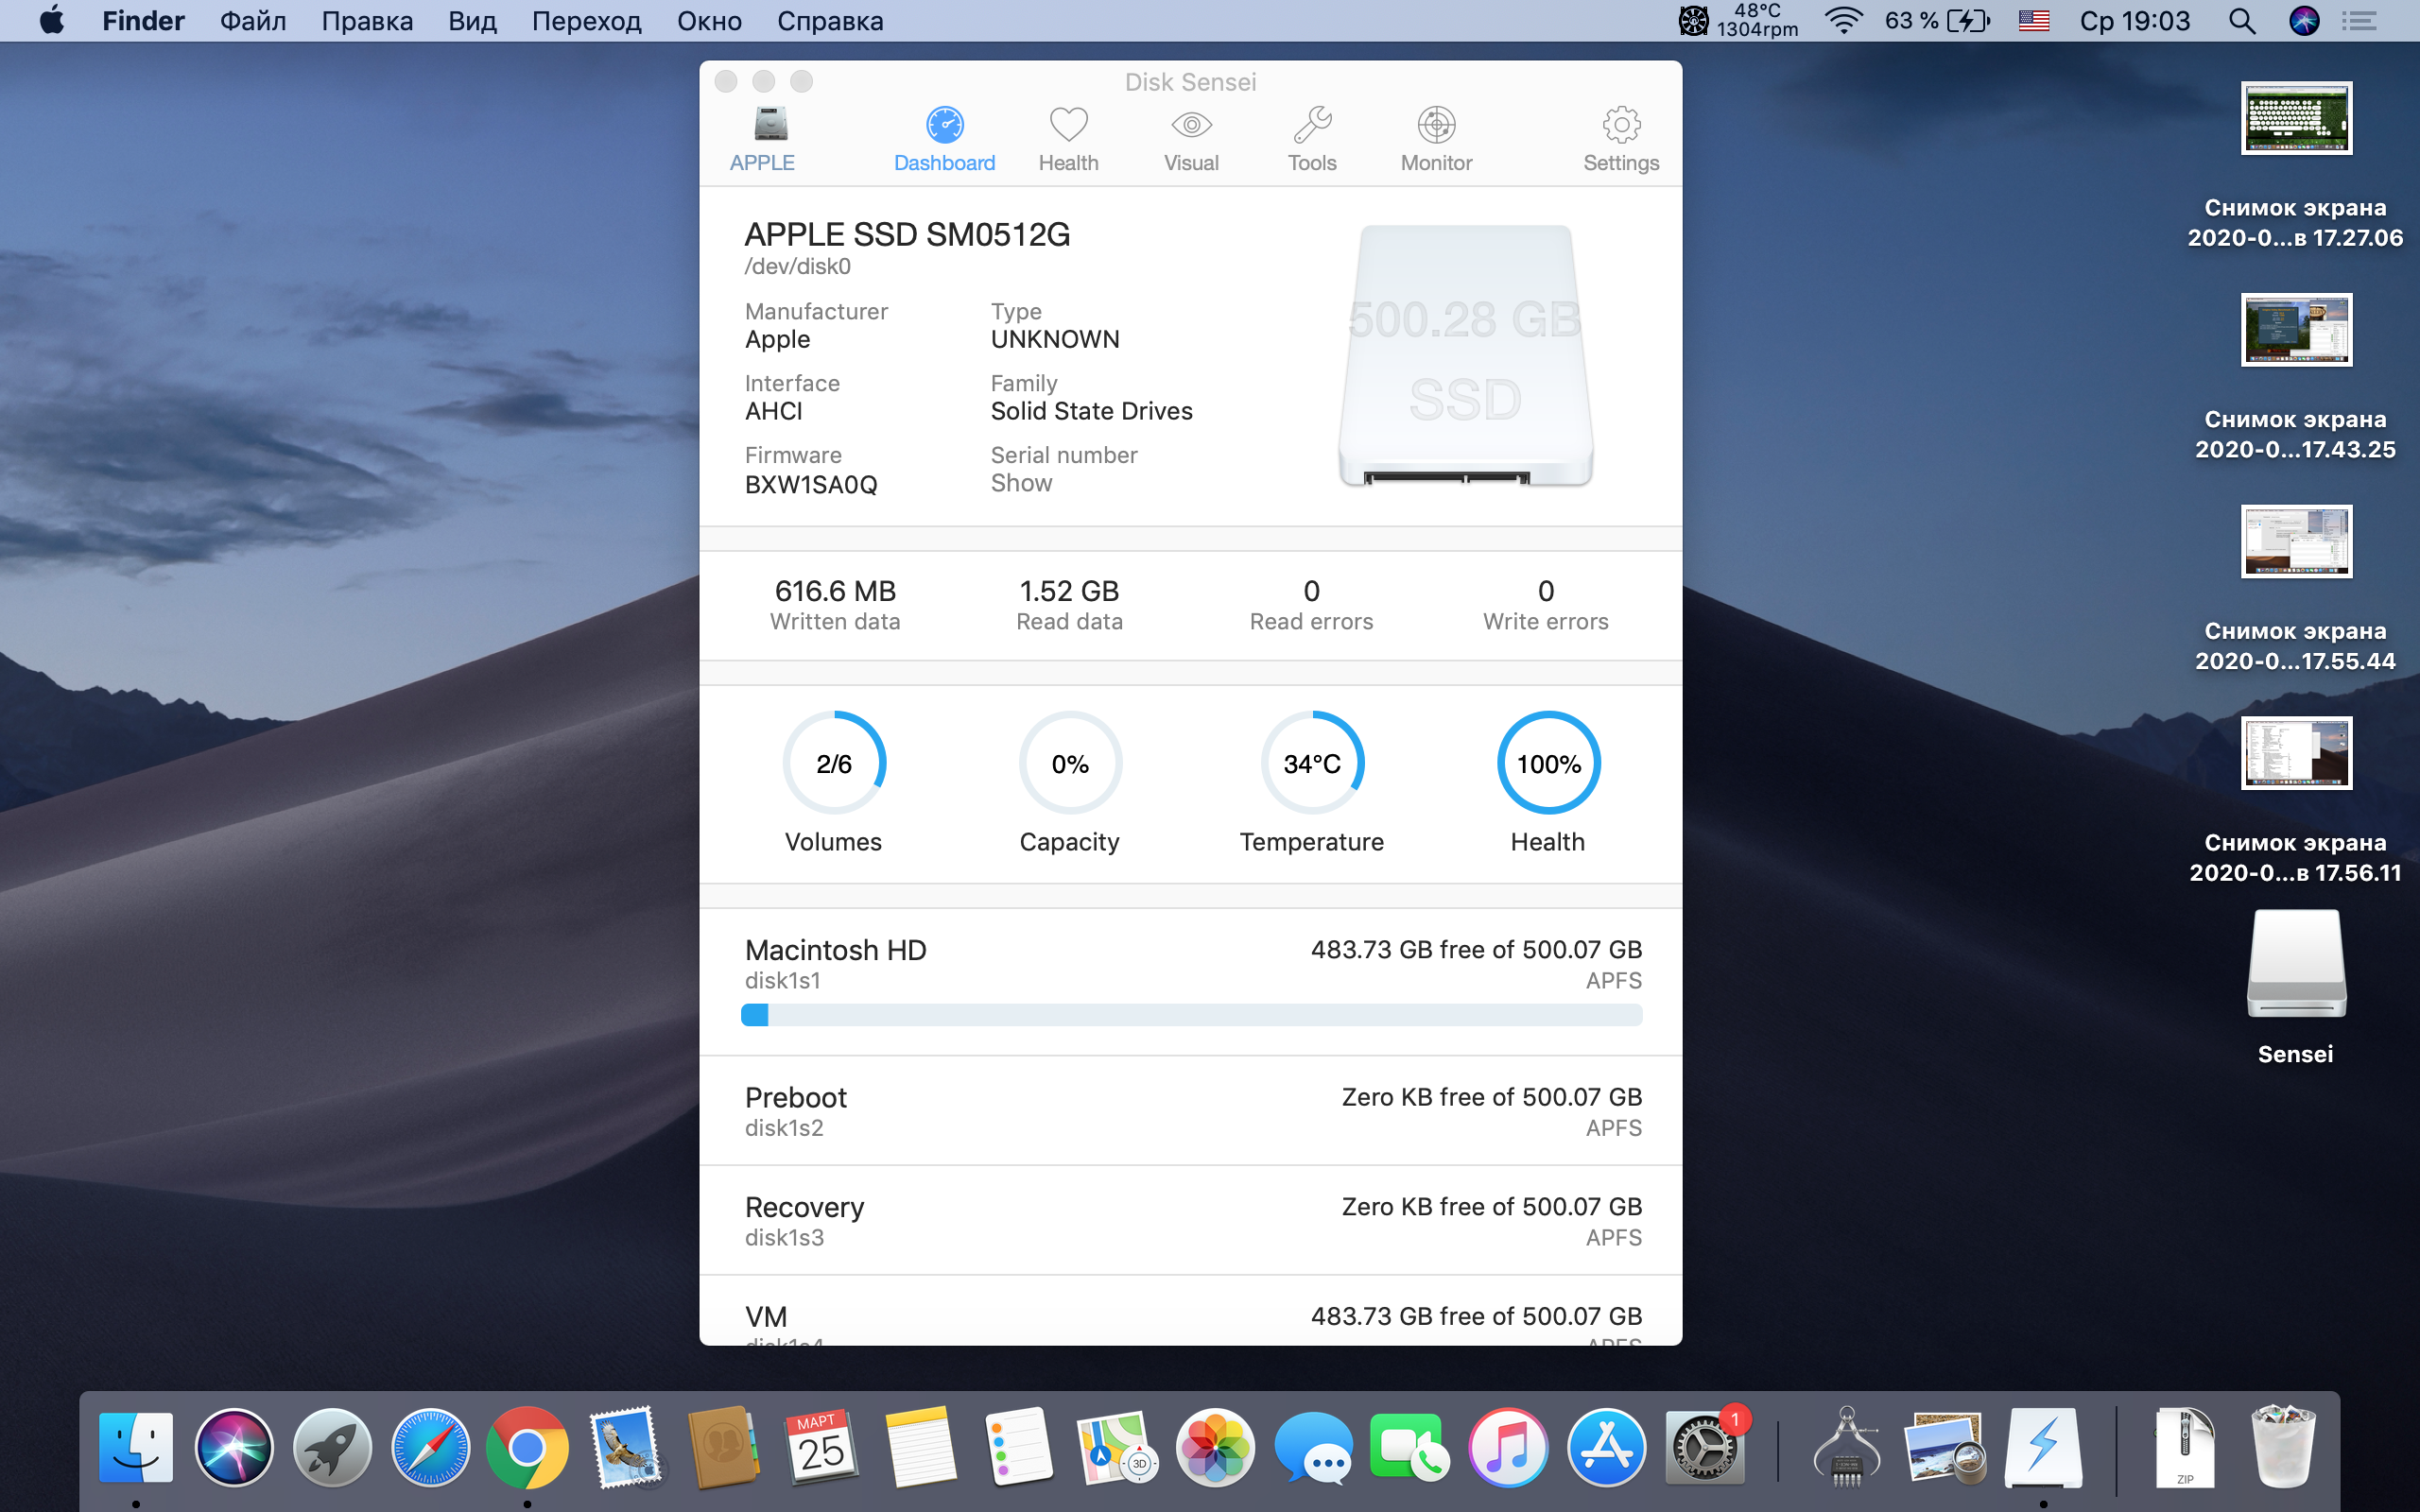Viewport: 2420px width, 1512px height.
Task: Click the BXW1SA0Q firmware value
Action: click(x=811, y=485)
